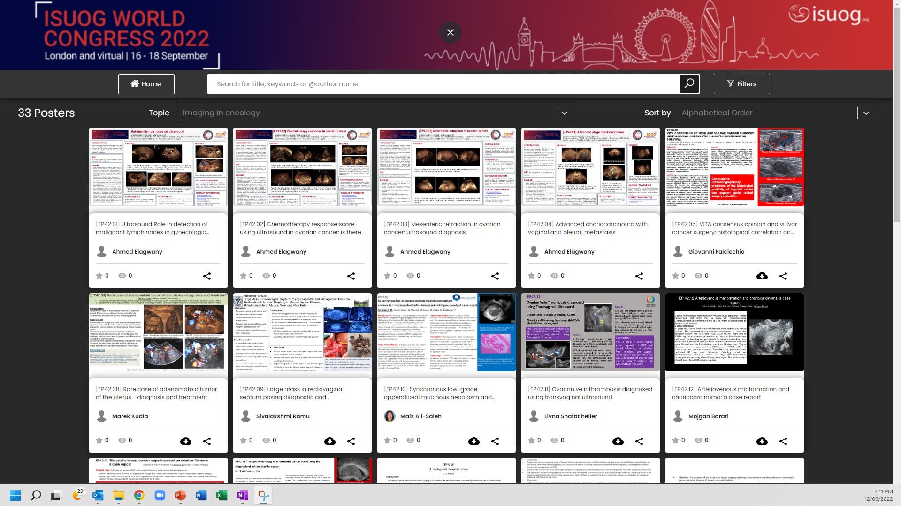The width and height of the screenshot is (901, 506).
Task: Open author Marek Kudla
Action: 130,416
